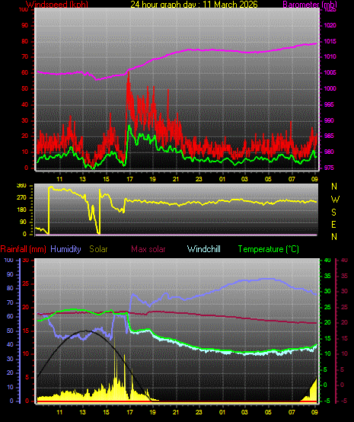Click the 90 value on wind direction axis

(x=23, y=222)
